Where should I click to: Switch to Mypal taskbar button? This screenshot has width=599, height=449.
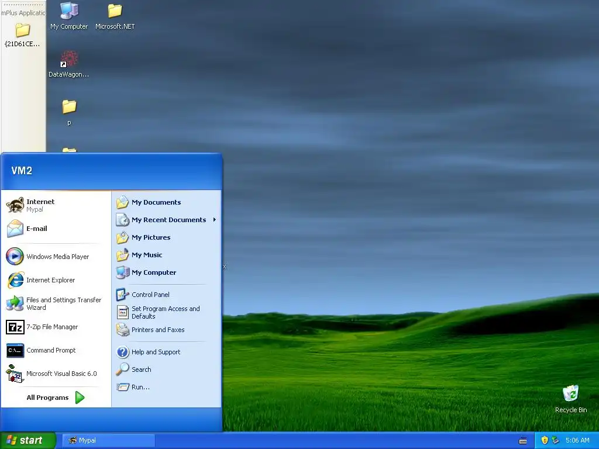pyautogui.click(x=108, y=440)
